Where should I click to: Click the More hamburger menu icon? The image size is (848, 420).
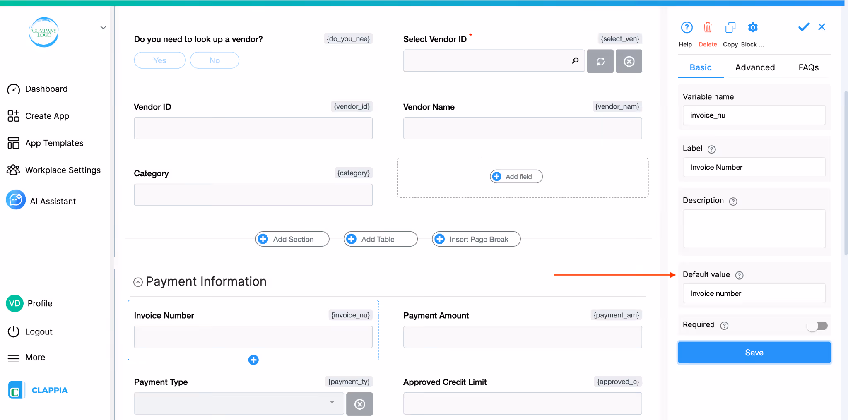14,358
